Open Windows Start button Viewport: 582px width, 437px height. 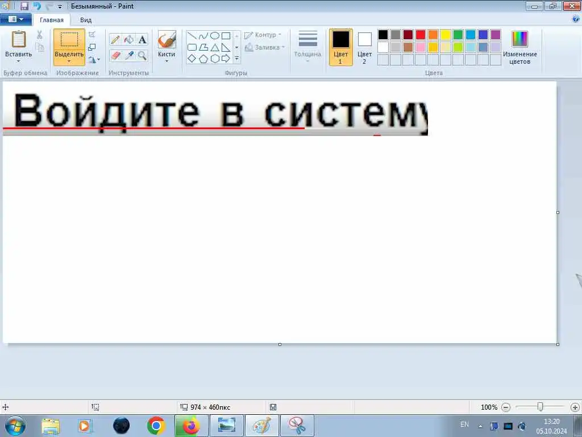pyautogui.click(x=15, y=426)
